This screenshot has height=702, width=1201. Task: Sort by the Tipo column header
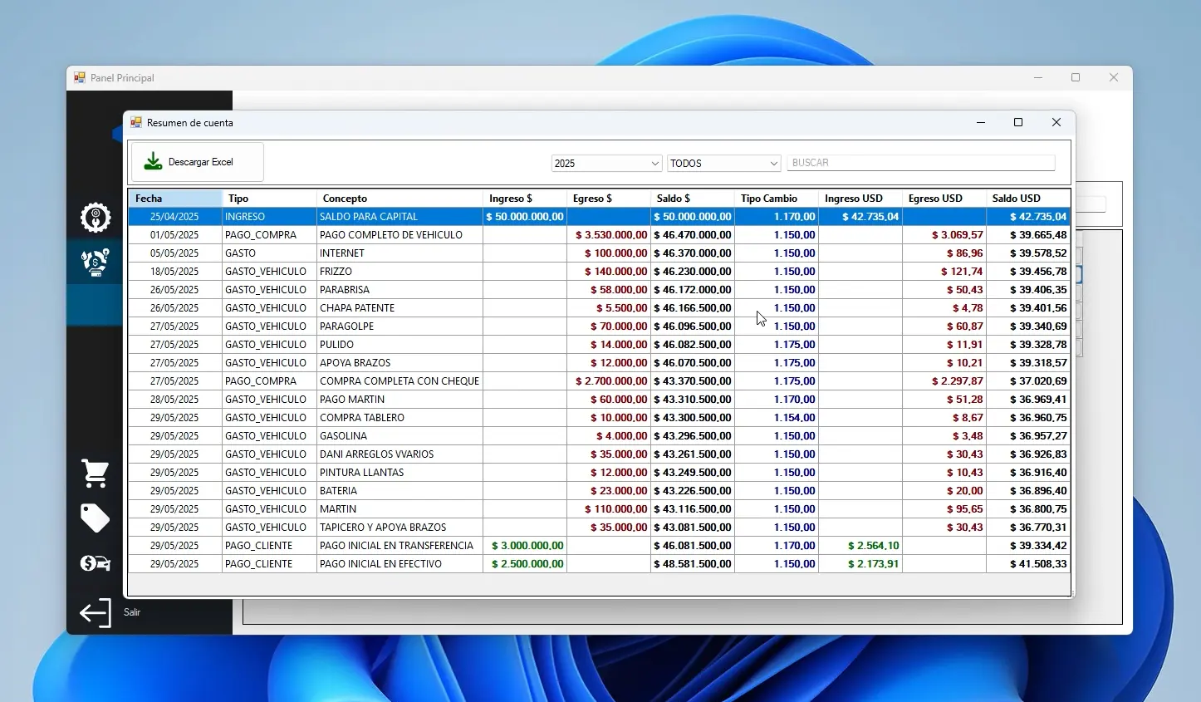click(269, 199)
